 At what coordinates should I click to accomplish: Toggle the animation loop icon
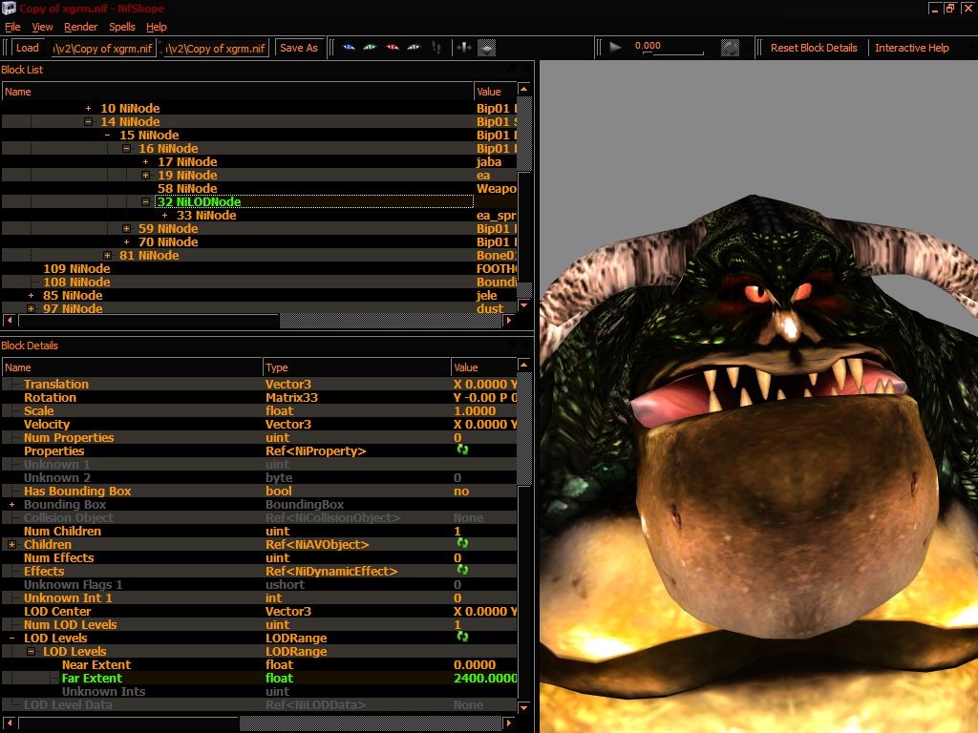tap(730, 48)
